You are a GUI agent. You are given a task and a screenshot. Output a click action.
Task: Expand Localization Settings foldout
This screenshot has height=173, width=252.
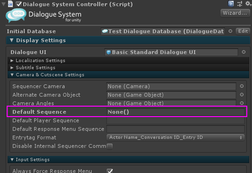click(12, 61)
